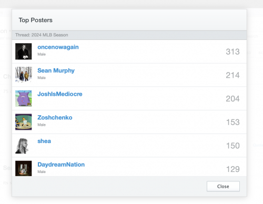The width and height of the screenshot is (263, 204).
Task: Open DaydreamNation's profile link
Action: (x=61, y=165)
